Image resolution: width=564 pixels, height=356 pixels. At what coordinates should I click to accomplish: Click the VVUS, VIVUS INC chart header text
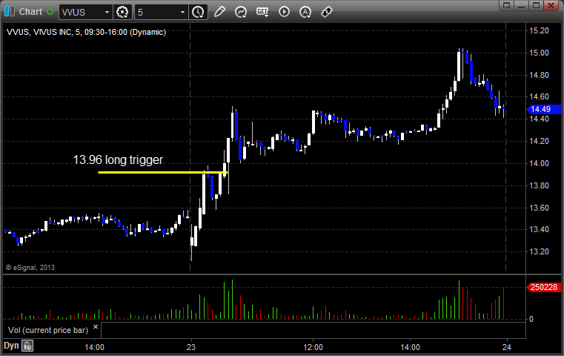pyautogui.click(x=86, y=32)
